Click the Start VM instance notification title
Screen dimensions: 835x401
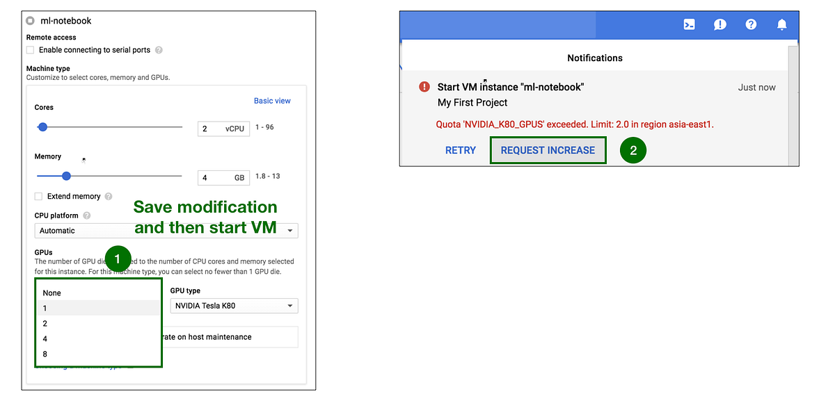(x=511, y=87)
